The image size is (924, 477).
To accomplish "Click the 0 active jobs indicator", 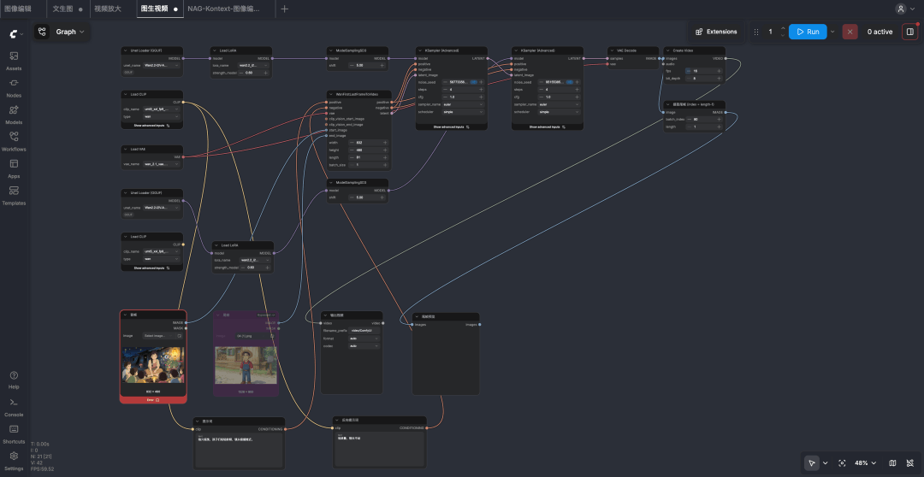I will click(x=880, y=32).
